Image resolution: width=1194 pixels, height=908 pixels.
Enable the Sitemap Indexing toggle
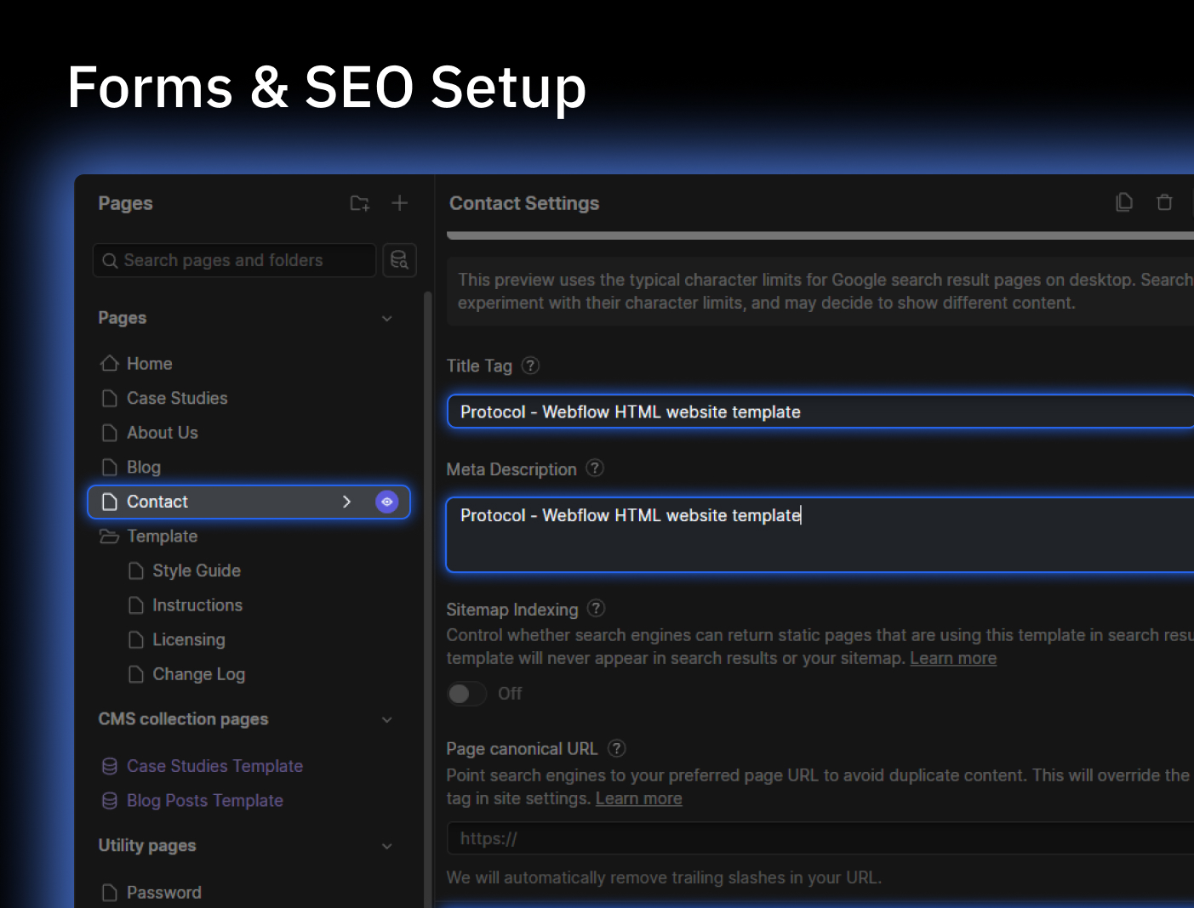click(466, 694)
